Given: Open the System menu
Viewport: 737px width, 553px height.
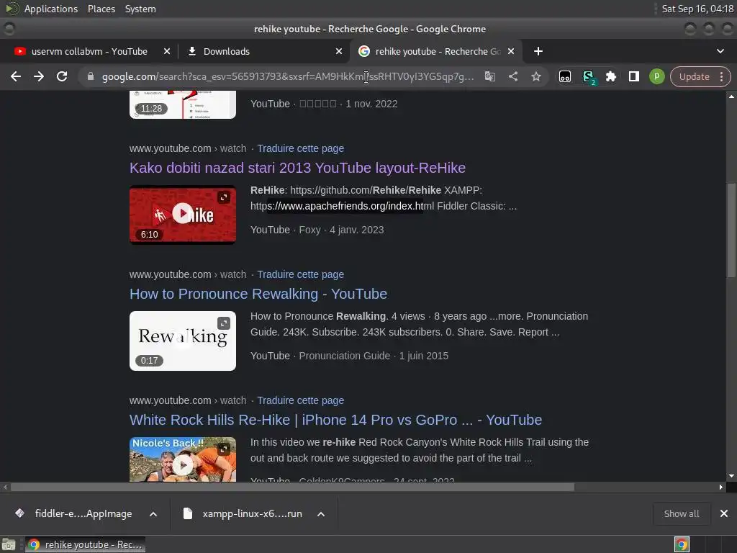Looking at the screenshot, I should 140,9.
